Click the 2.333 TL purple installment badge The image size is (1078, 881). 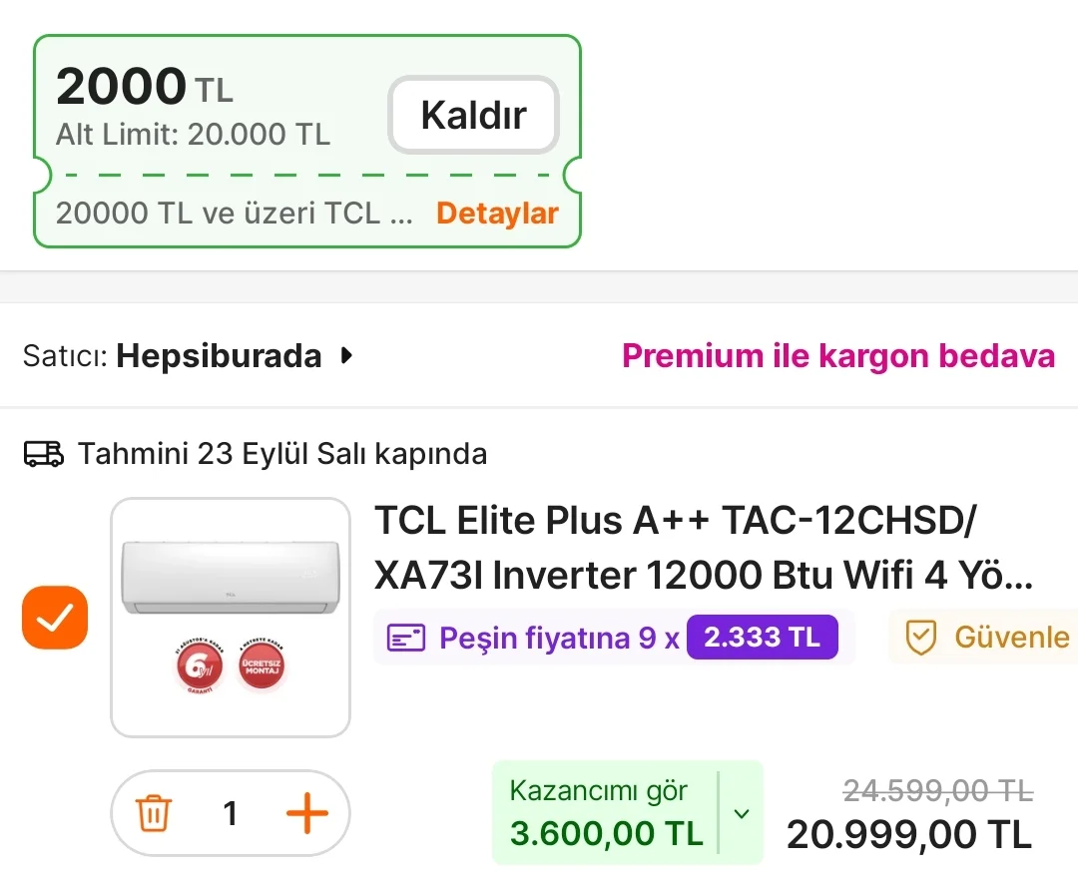tap(762, 637)
